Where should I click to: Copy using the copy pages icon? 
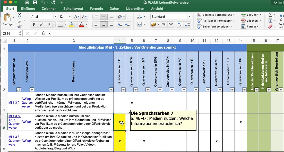pyautogui.click(x=20, y=21)
